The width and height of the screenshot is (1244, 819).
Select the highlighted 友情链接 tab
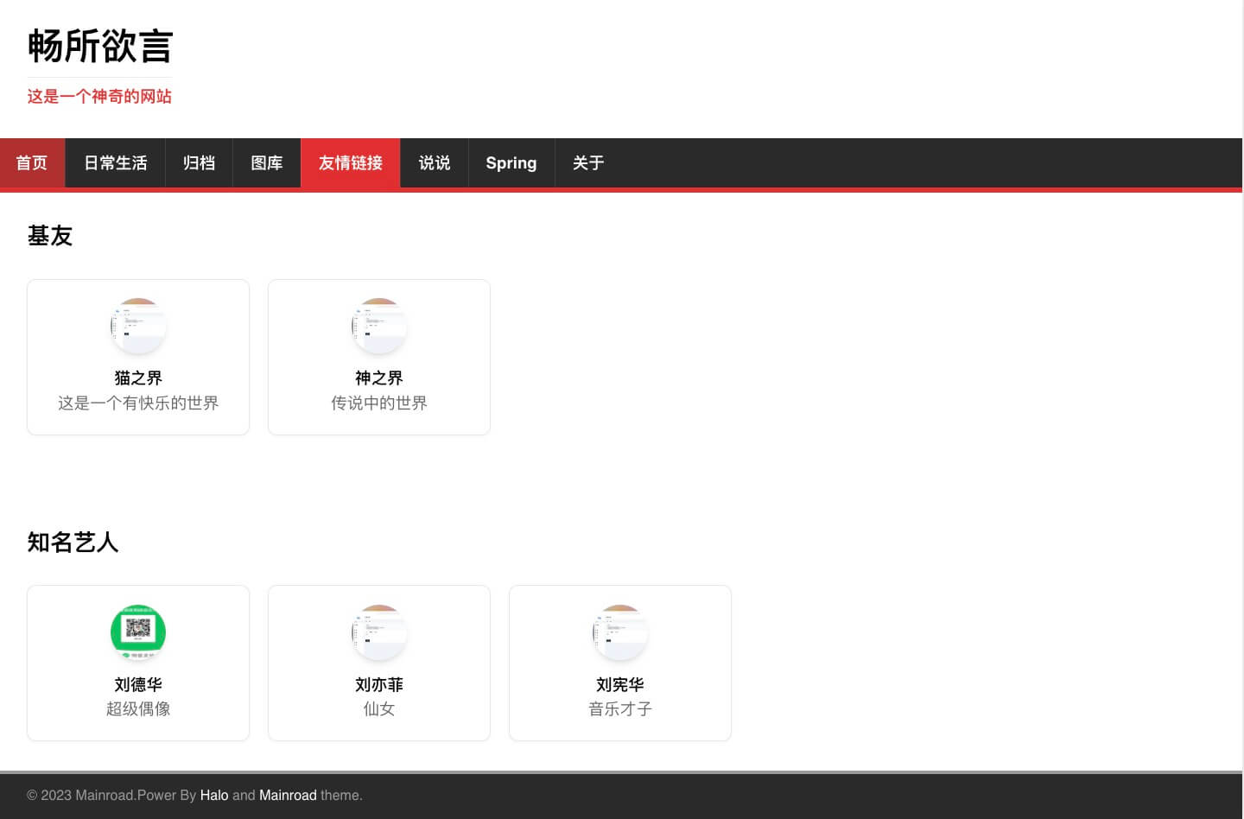350,162
